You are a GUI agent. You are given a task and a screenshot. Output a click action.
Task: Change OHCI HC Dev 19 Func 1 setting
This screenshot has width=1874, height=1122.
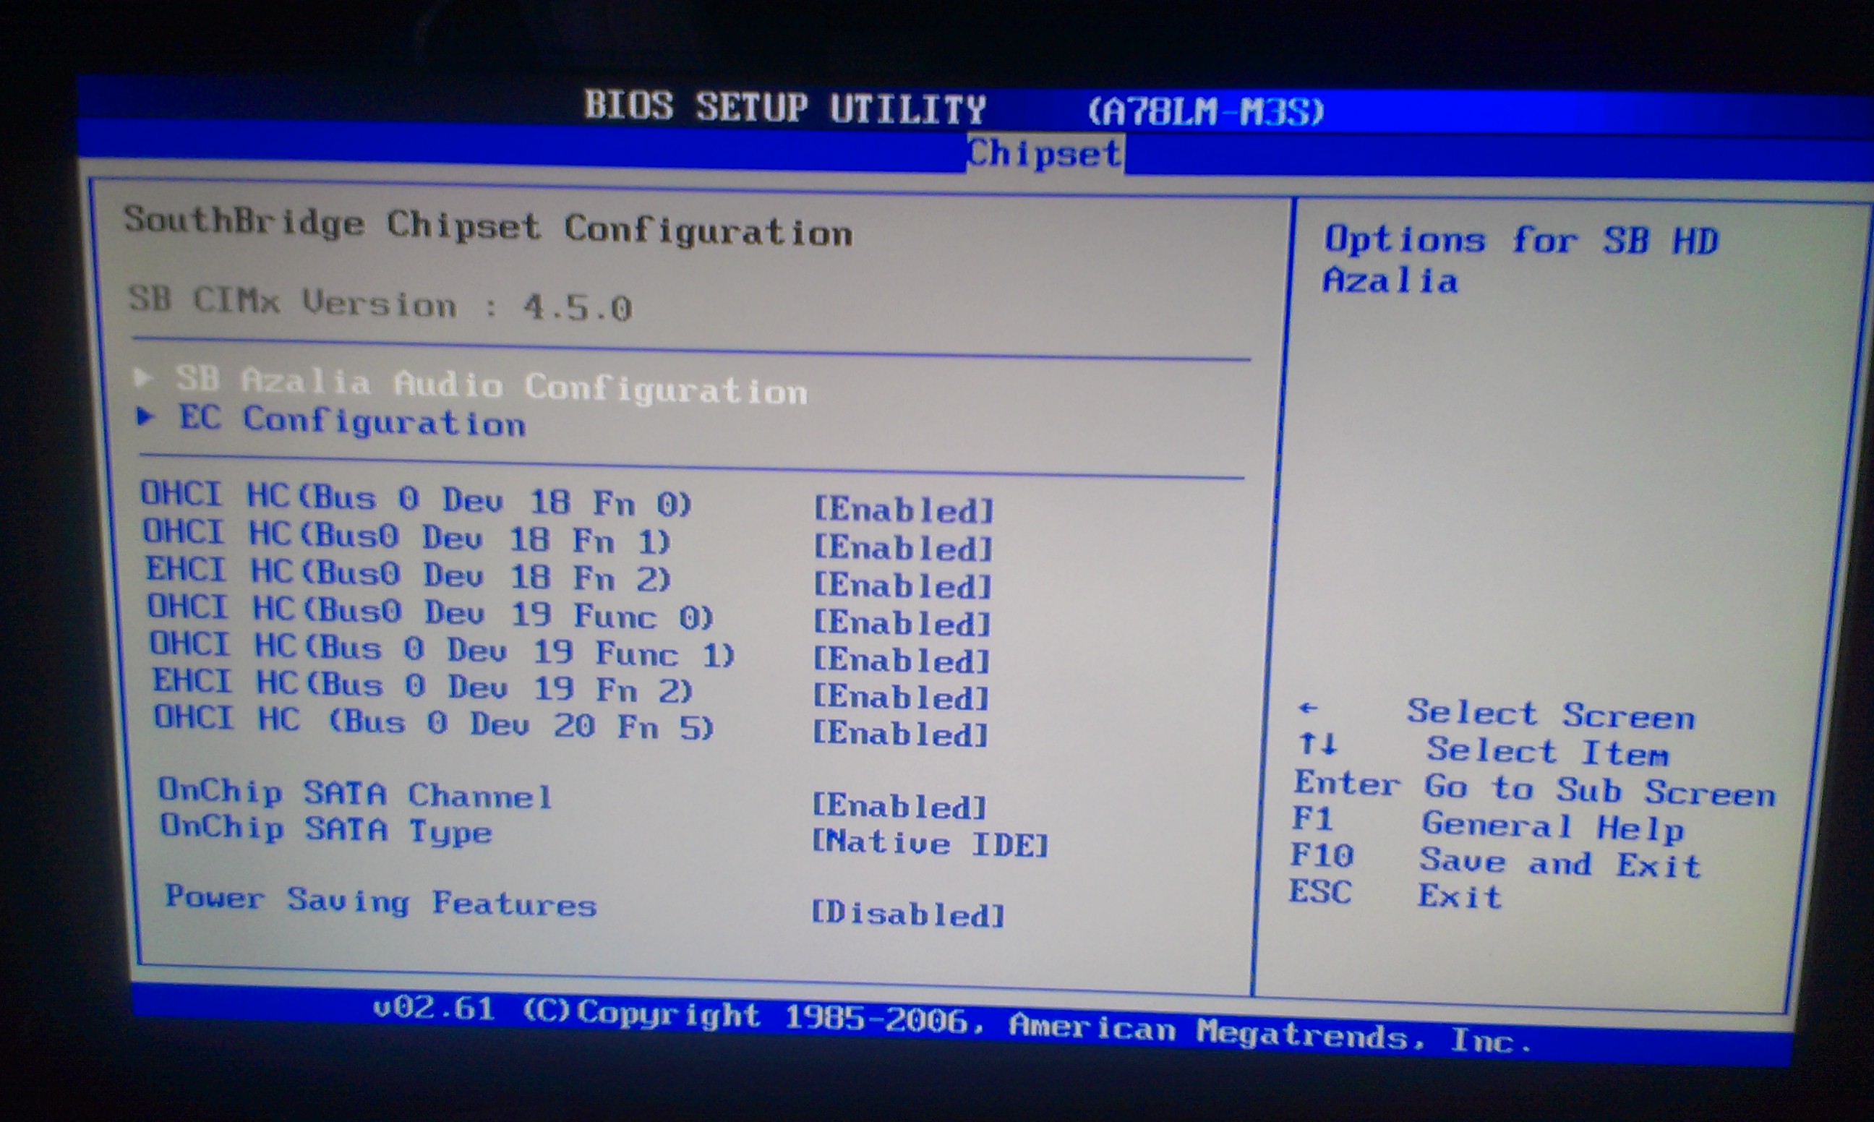click(901, 661)
